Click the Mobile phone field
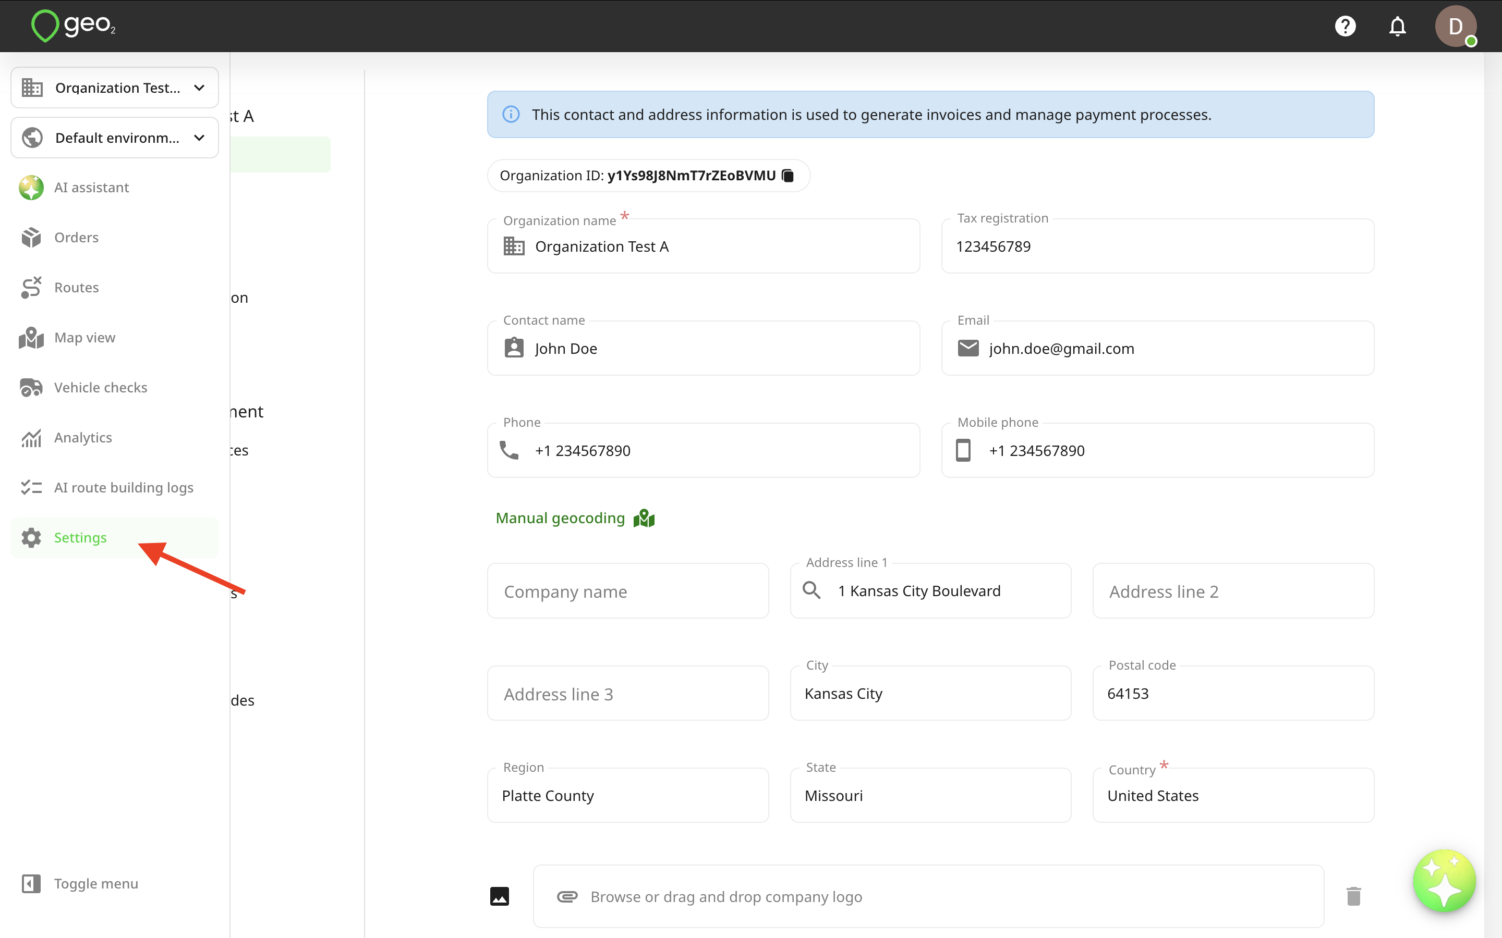This screenshot has height=938, width=1502. click(x=1158, y=450)
